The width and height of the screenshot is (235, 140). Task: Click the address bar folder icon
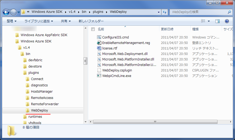[x=23, y=12]
